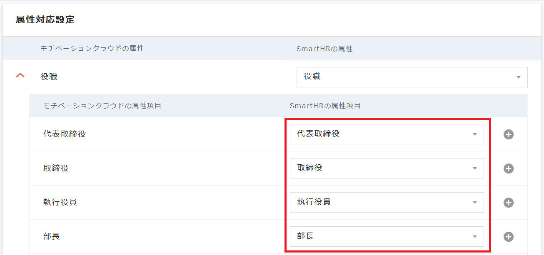Select the 代表取締役 row label on the left
This screenshot has height=255, width=544.
pos(65,134)
